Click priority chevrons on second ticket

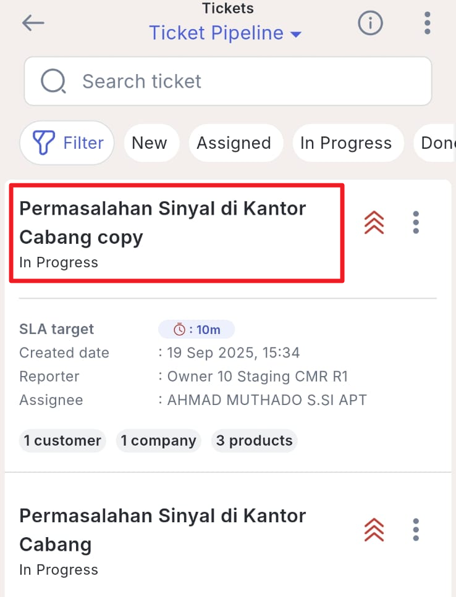(374, 530)
